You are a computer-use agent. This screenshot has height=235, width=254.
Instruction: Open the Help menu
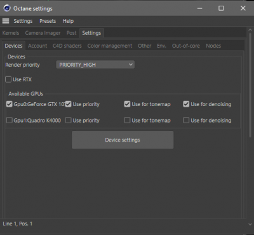coord(68,21)
